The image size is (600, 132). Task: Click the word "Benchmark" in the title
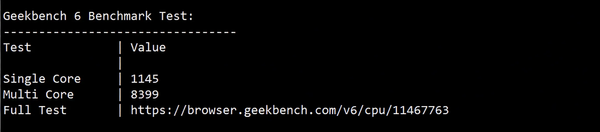click(x=120, y=16)
